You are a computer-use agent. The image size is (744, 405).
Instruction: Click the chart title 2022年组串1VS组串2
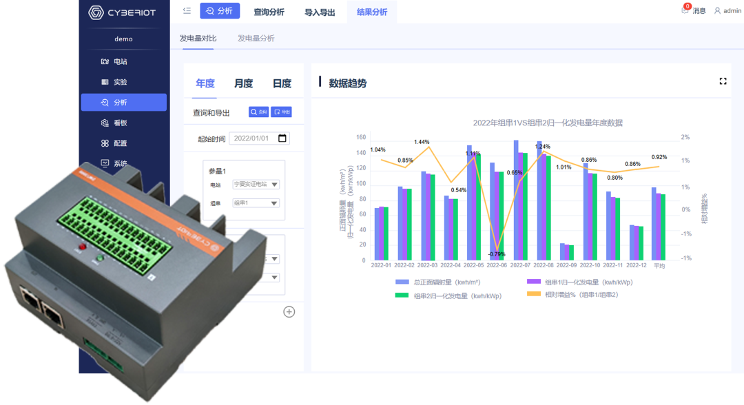click(548, 123)
